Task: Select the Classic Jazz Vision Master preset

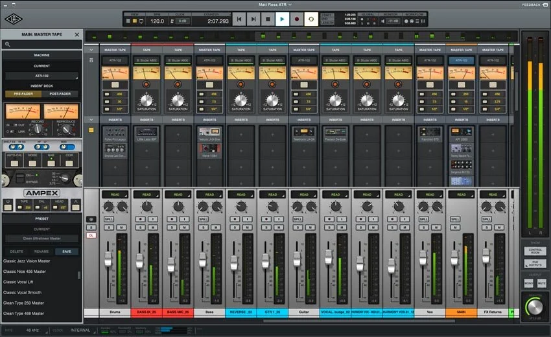Action: (27, 261)
